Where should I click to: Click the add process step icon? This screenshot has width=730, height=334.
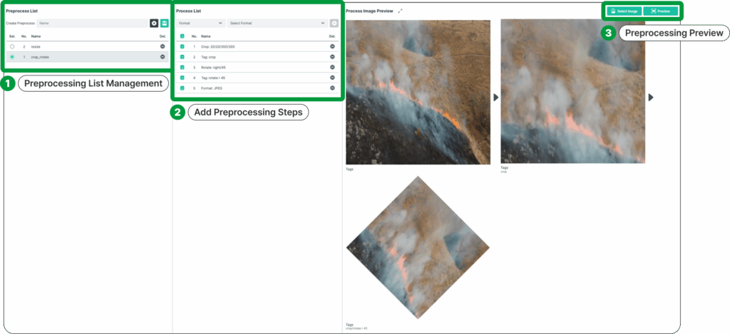[334, 23]
